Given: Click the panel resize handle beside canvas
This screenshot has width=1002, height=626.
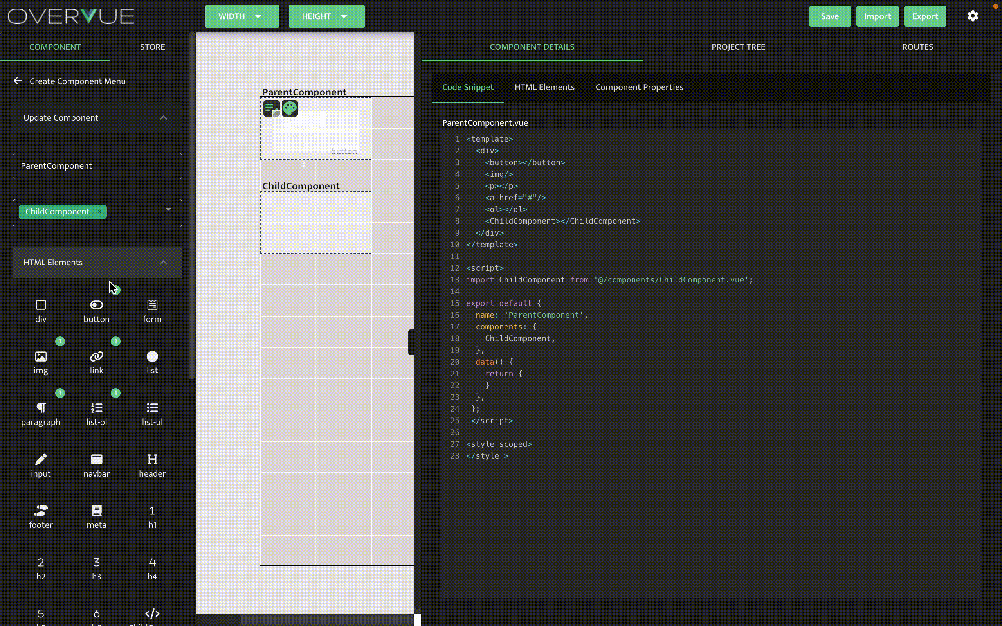Looking at the screenshot, I should pos(411,342).
